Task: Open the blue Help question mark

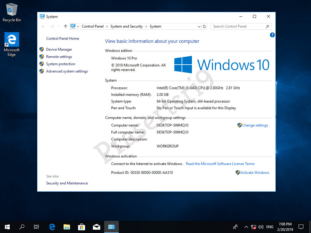Action: (272, 35)
